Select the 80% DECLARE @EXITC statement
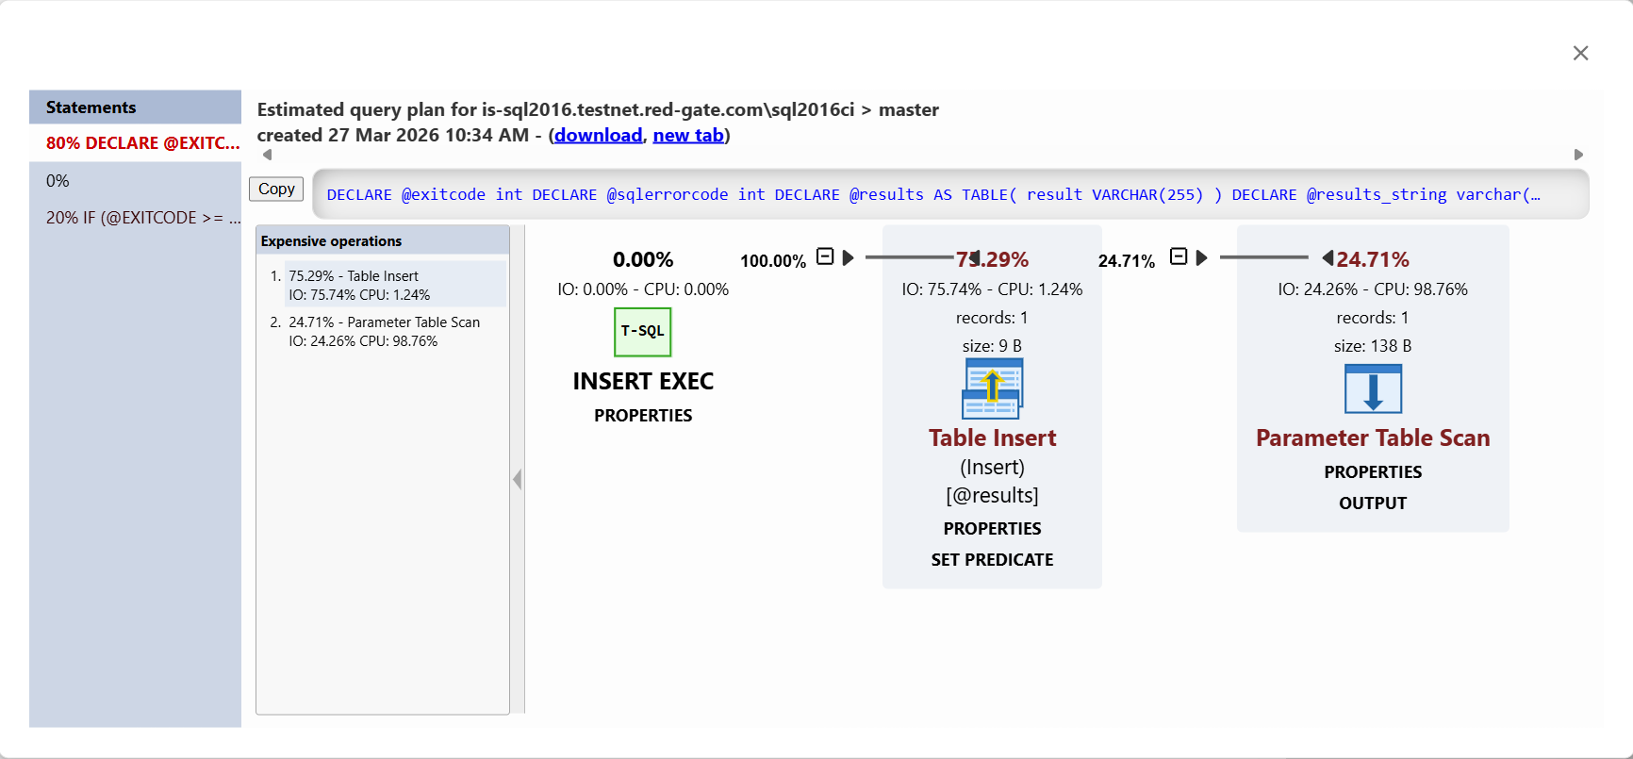Image resolution: width=1633 pixels, height=759 pixels. pyautogui.click(x=141, y=143)
